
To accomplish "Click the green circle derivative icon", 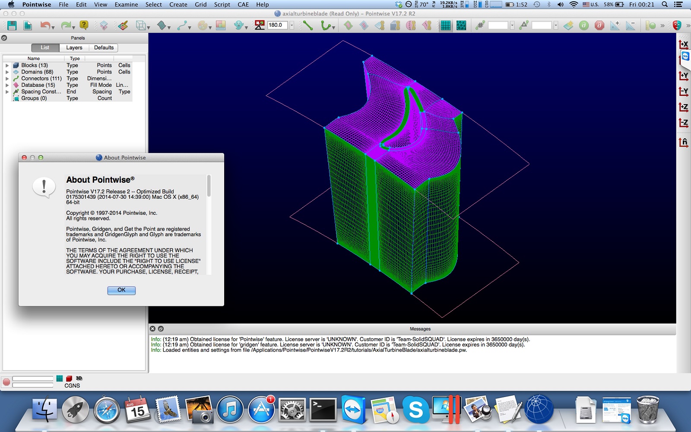I will [584, 25].
